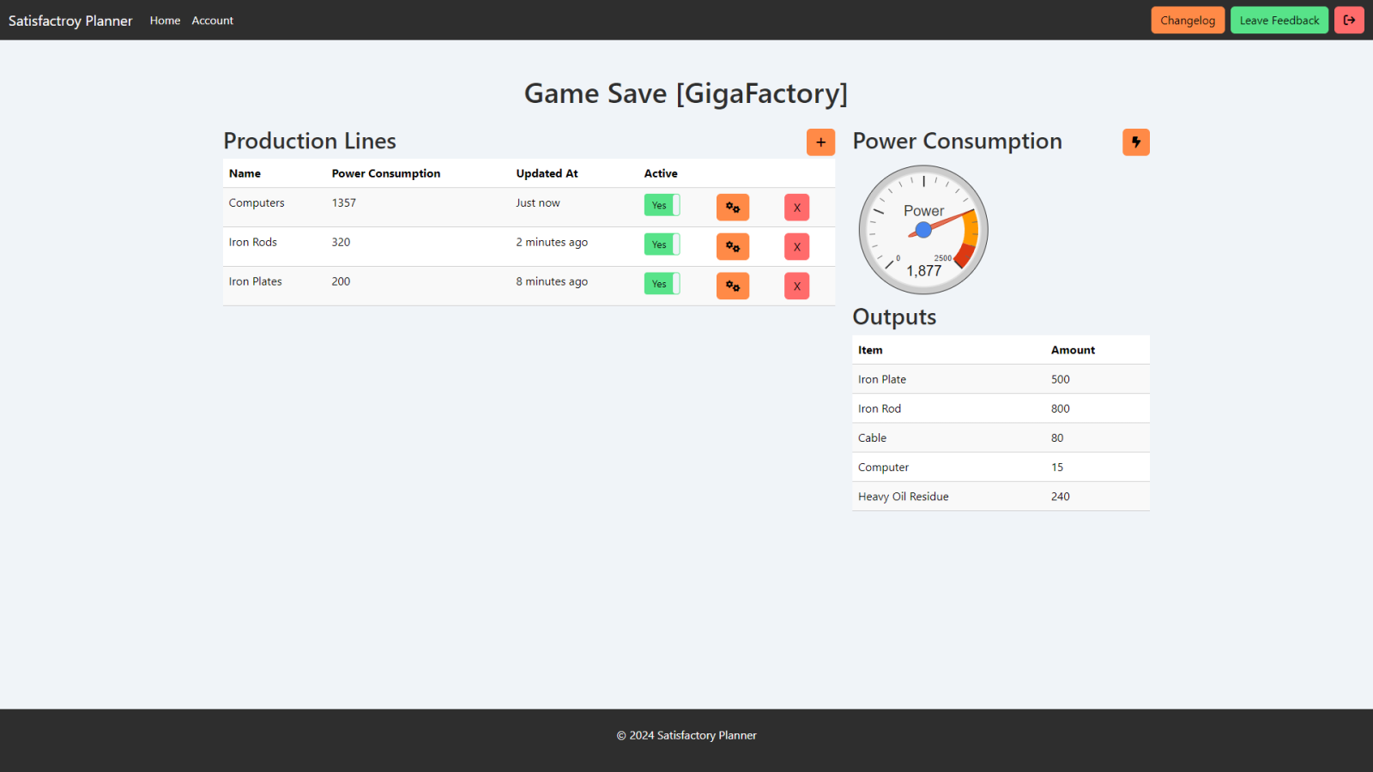Delete the Iron Plates line with the X icon
Image resolution: width=1373 pixels, height=772 pixels.
(795, 286)
